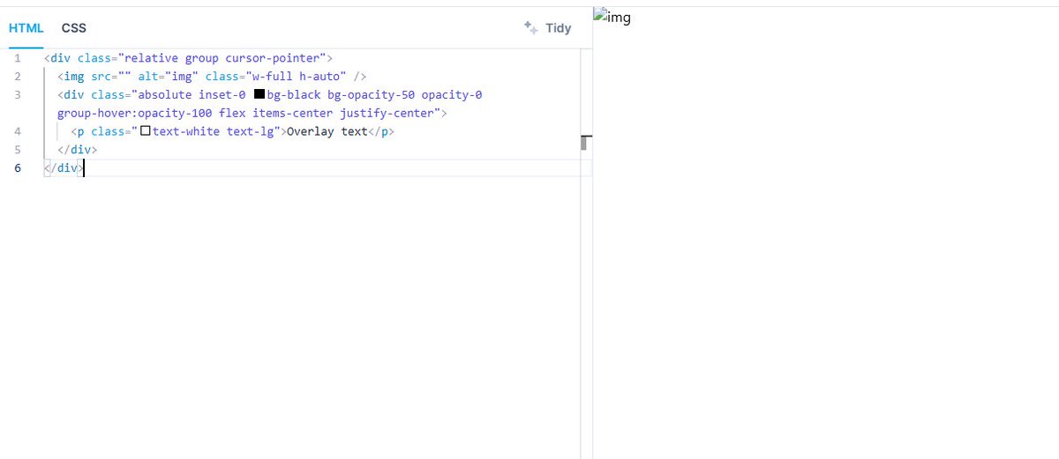The width and height of the screenshot is (1059, 459).
Task: Click line number 5 in the gutter
Action: pos(17,150)
